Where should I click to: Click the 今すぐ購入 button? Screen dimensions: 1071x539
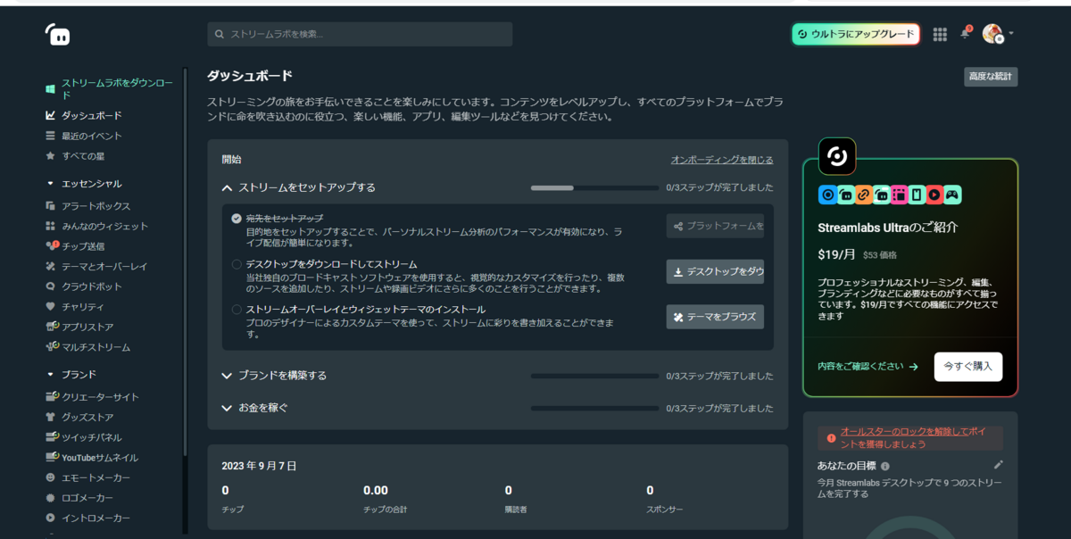(968, 367)
